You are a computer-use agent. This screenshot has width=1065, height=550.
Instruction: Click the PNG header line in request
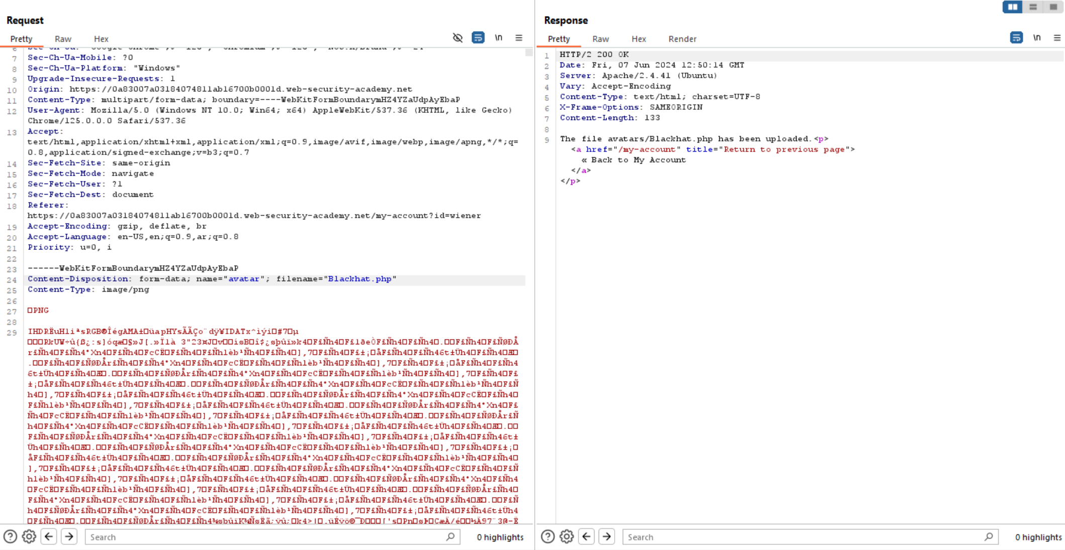coord(38,310)
